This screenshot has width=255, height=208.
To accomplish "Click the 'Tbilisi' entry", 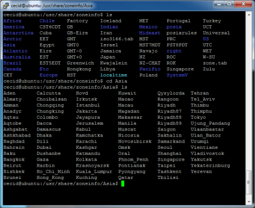I will [x=168, y=177].
